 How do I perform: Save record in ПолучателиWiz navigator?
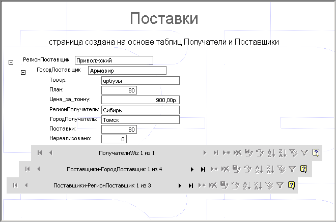248,153
